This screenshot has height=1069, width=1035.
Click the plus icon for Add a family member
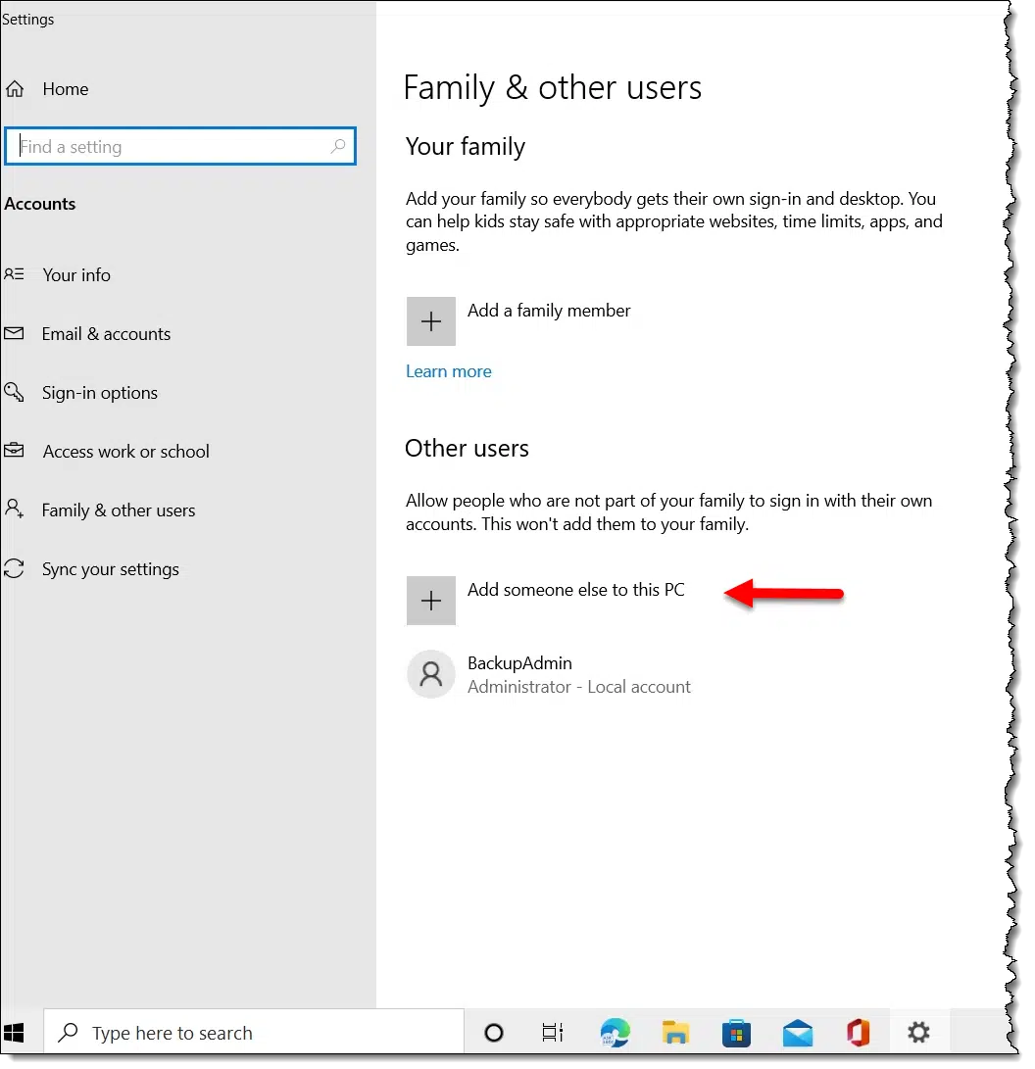(x=431, y=321)
